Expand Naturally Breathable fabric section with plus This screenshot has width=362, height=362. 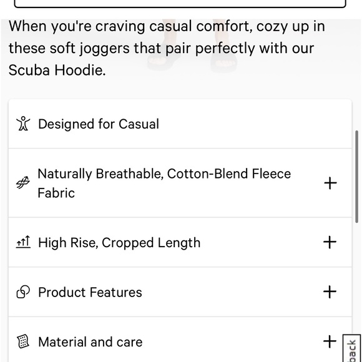click(x=330, y=183)
